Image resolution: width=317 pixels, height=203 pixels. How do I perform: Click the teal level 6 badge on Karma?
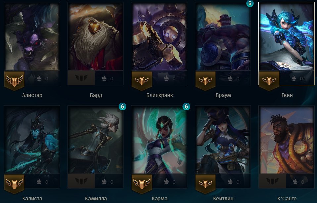(x=186, y=106)
